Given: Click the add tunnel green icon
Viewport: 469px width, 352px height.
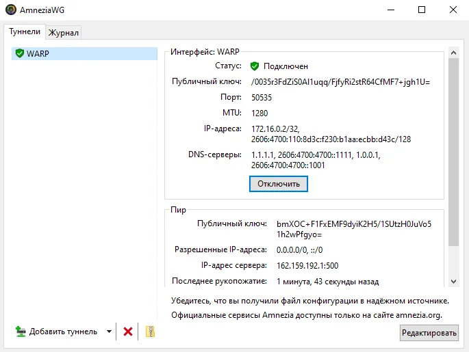Looking at the screenshot, I should 21,331.
